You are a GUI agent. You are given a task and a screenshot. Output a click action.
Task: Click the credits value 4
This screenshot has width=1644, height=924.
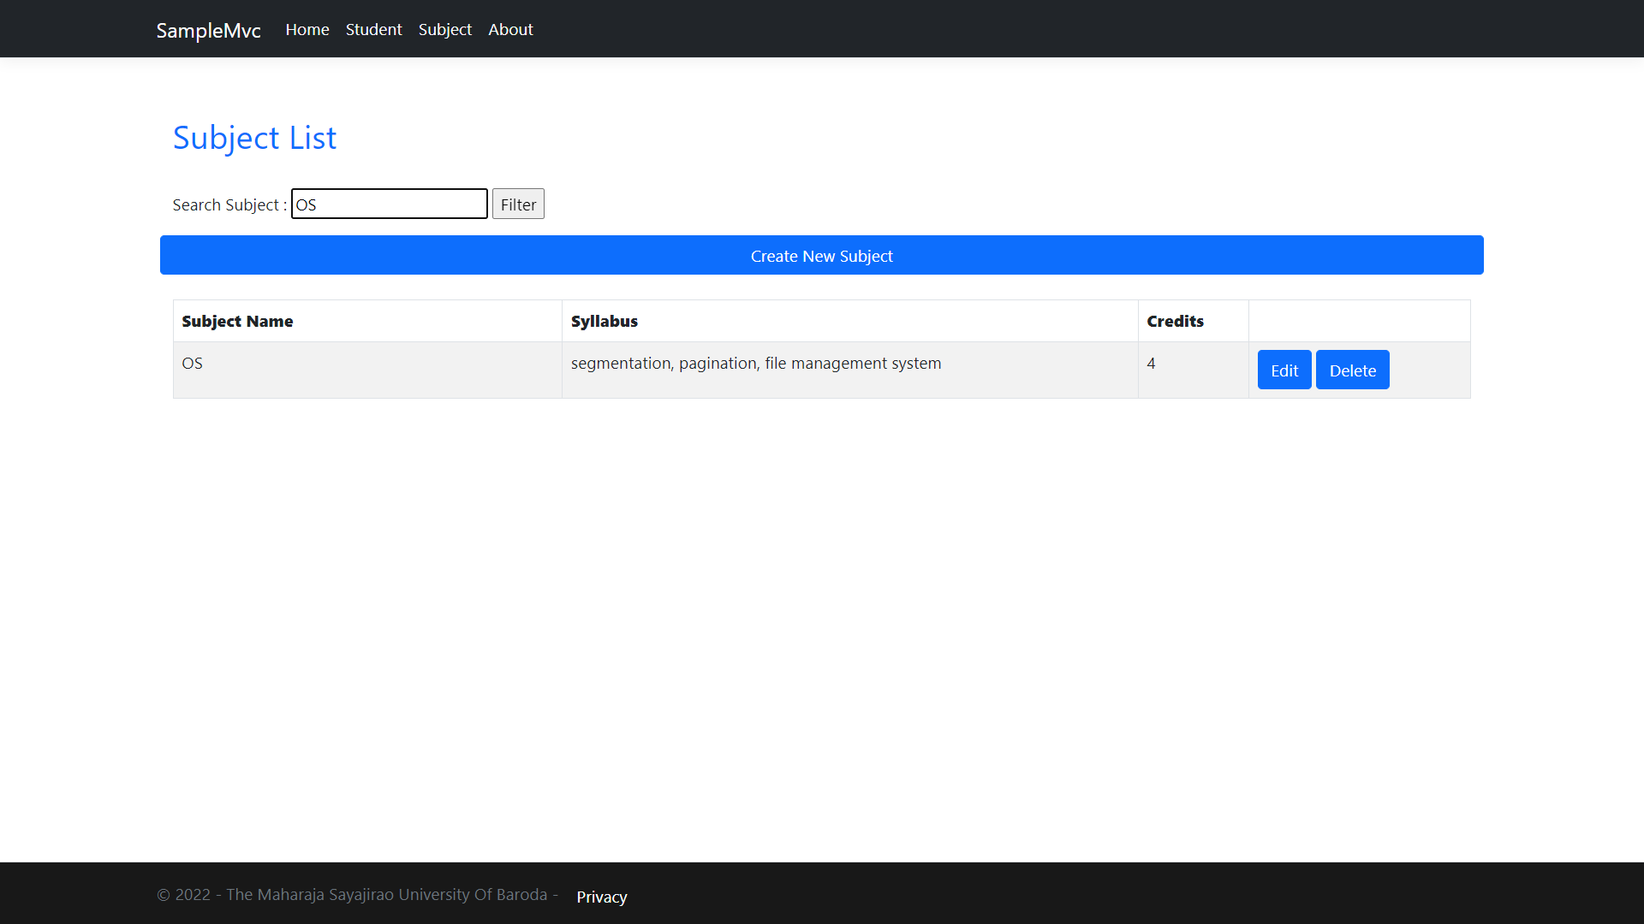tap(1151, 363)
